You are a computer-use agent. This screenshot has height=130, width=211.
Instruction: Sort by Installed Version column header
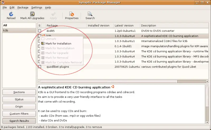click(x=100, y=25)
